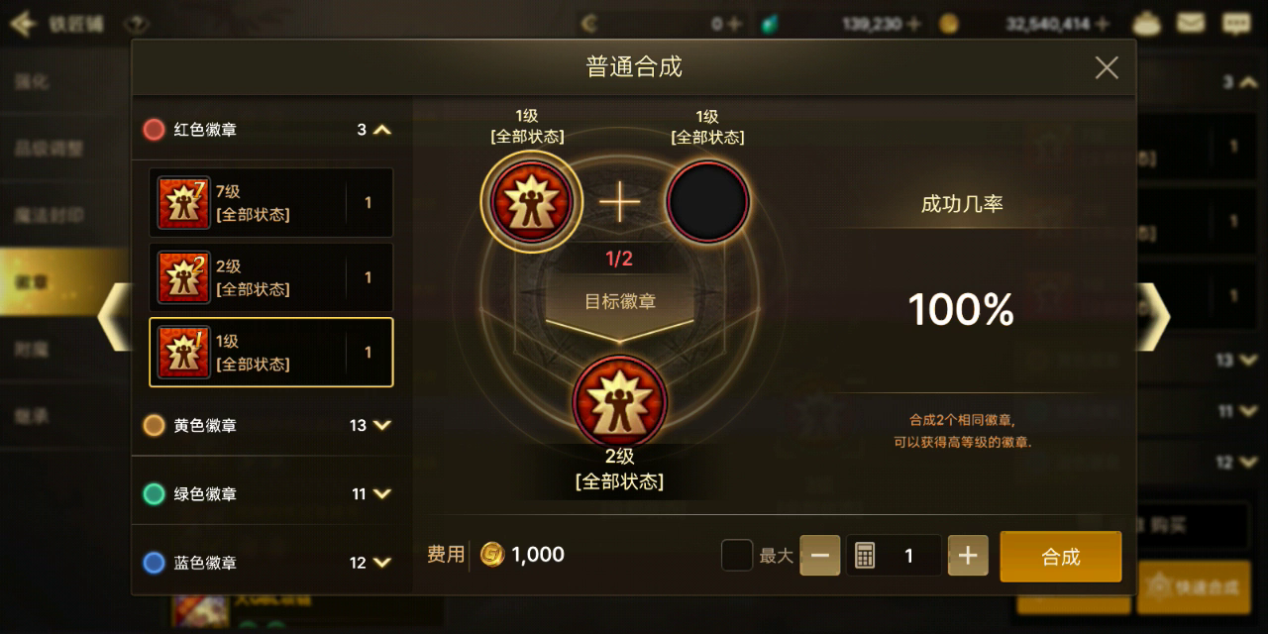Click the quantity input showing 1
1268x634 pixels.
tap(894, 556)
